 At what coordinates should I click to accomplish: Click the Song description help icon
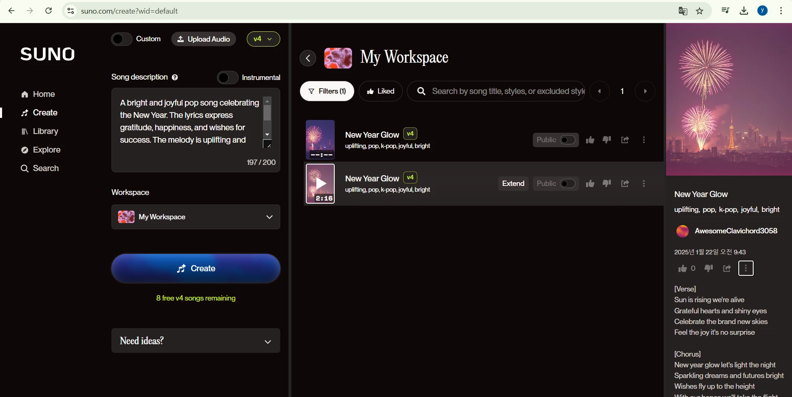click(175, 78)
